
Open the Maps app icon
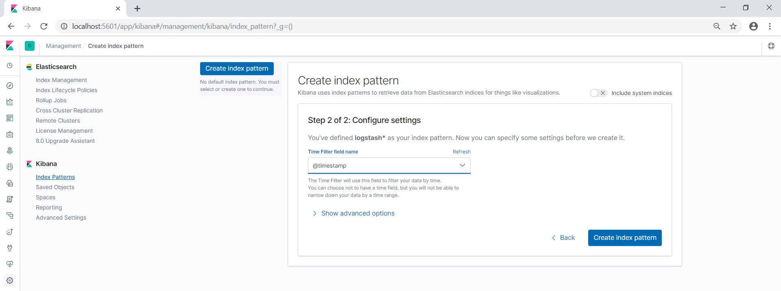(10, 151)
